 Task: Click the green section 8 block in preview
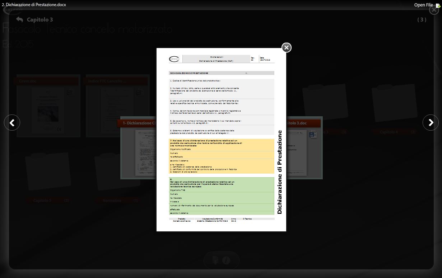pyautogui.click(x=222, y=196)
